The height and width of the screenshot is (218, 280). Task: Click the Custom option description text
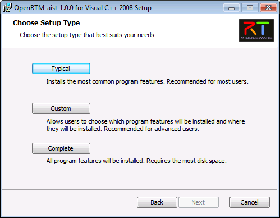(x=145, y=125)
